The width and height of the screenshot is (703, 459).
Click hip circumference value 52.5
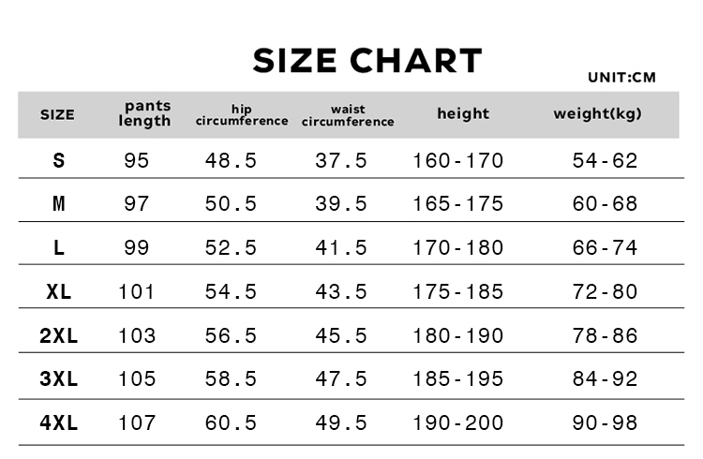(231, 247)
